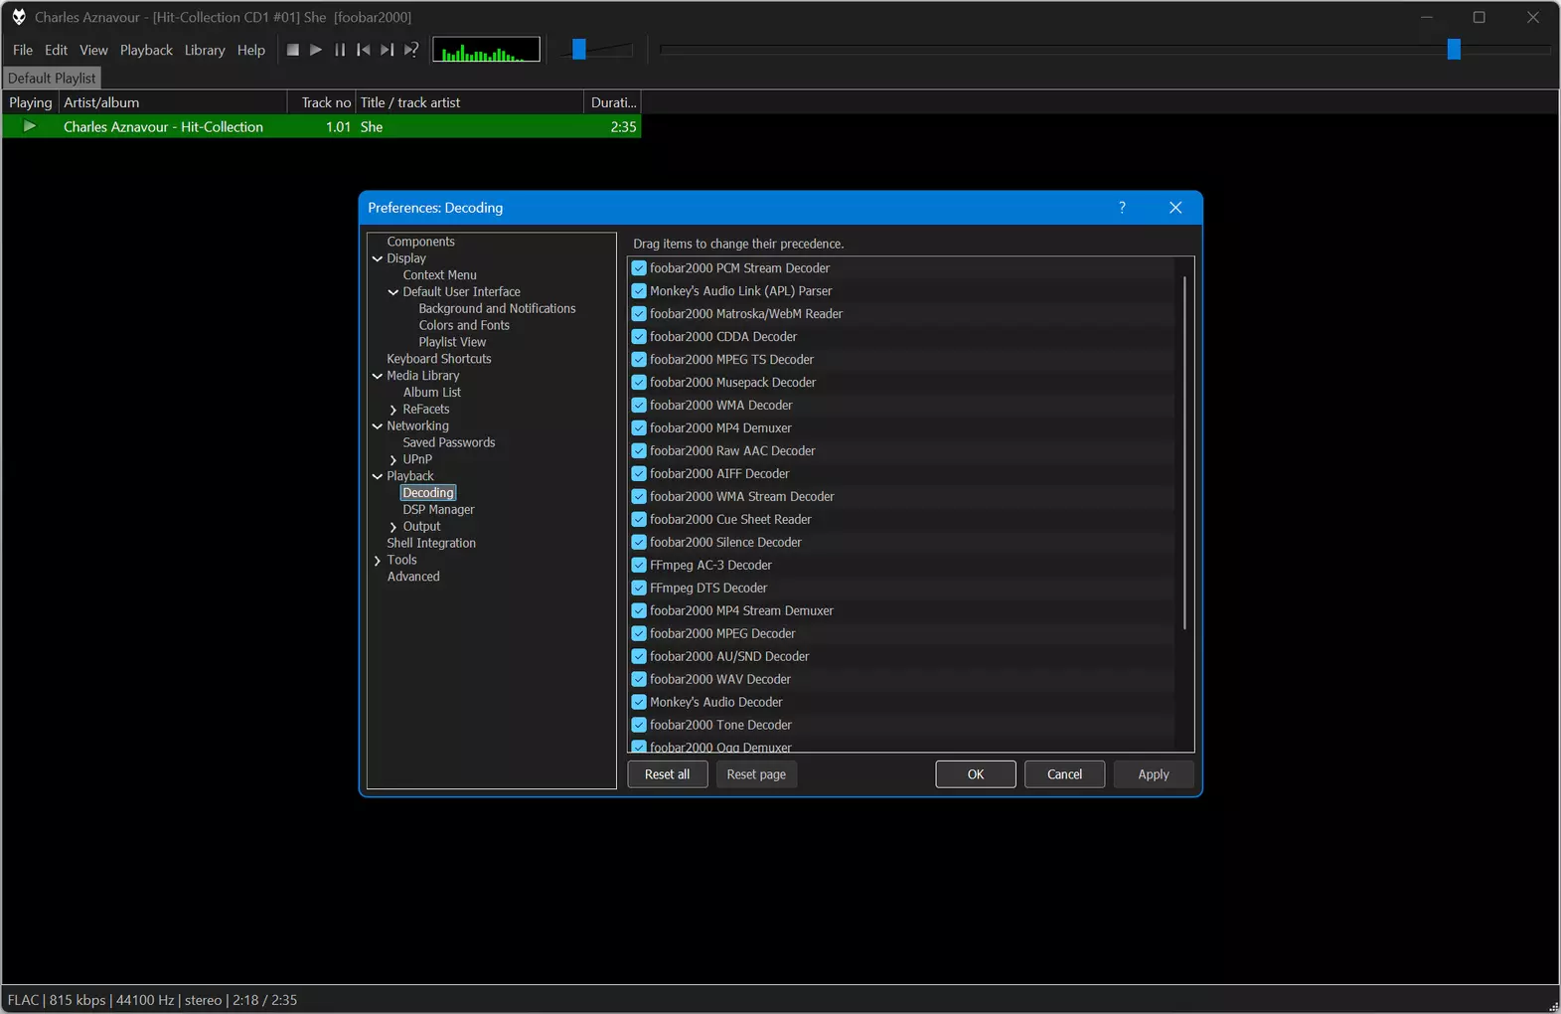Toggle foobar2000 MPEG TS Decoder checkbox
The image size is (1561, 1014).
[639, 360]
